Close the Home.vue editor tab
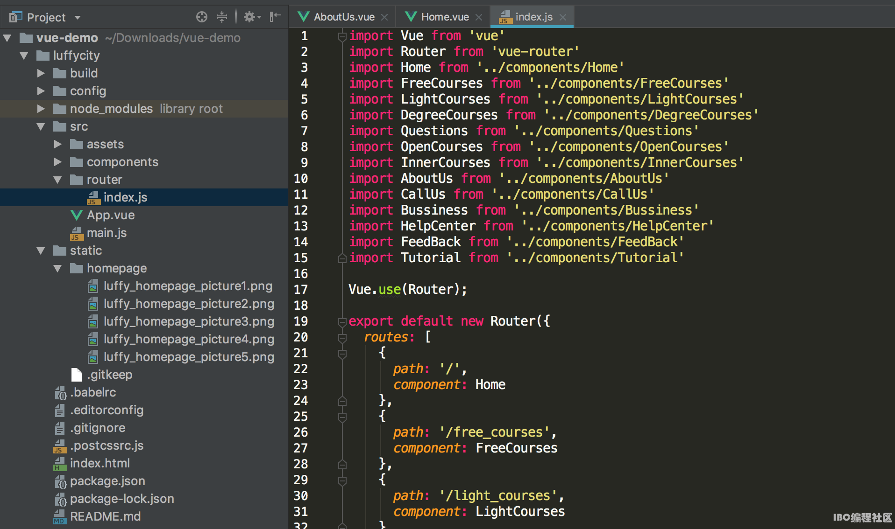 pyautogui.click(x=479, y=17)
